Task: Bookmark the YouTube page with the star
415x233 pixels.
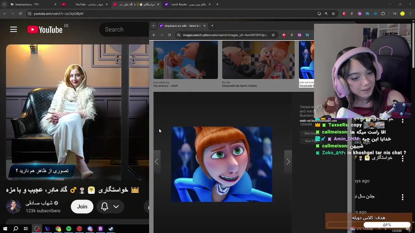Action: tap(334, 14)
